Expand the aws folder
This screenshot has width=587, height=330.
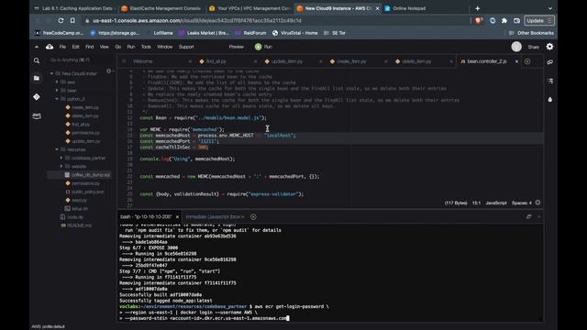[x=57, y=82]
